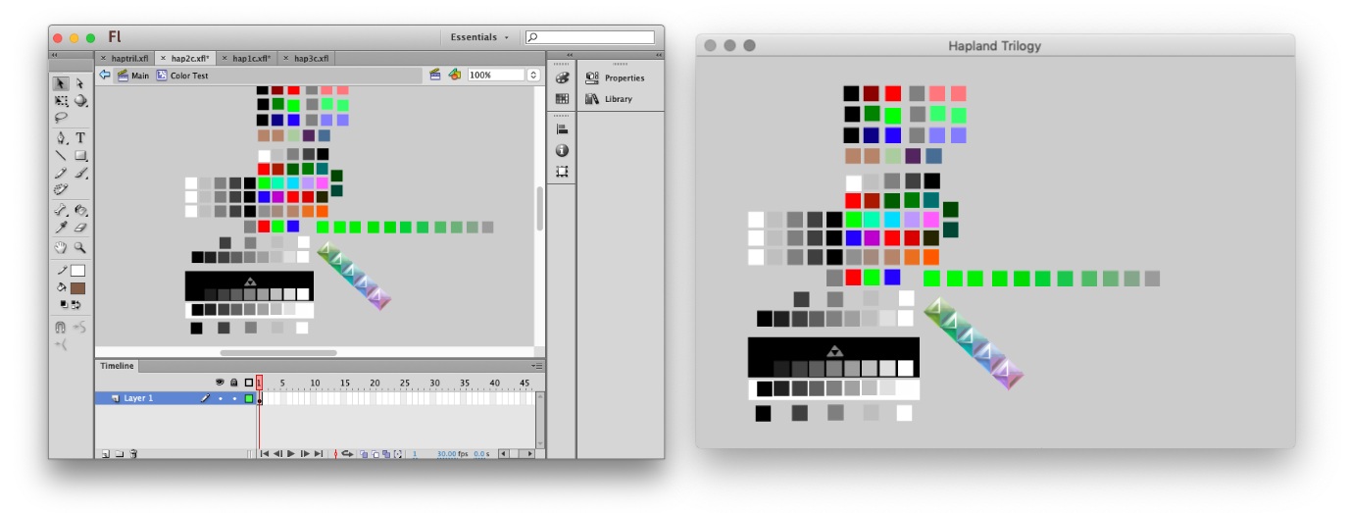Go to Main scene in breadcrumb
The width and height of the screenshot is (1350, 513).
(133, 75)
